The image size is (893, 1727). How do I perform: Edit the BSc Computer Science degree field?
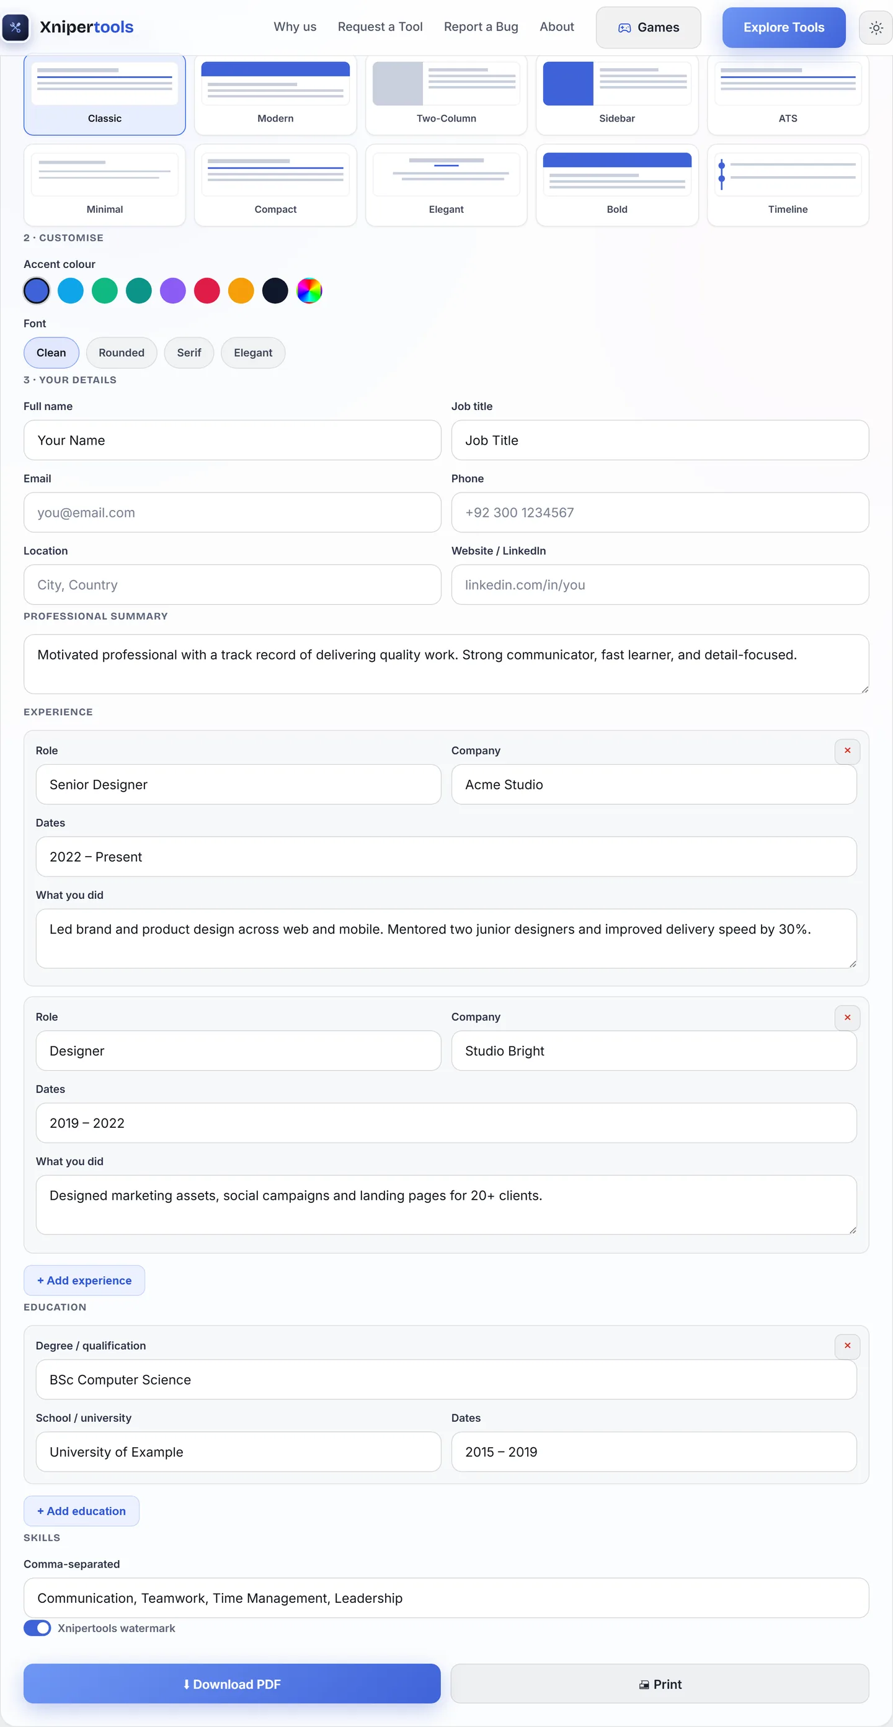coord(446,1380)
